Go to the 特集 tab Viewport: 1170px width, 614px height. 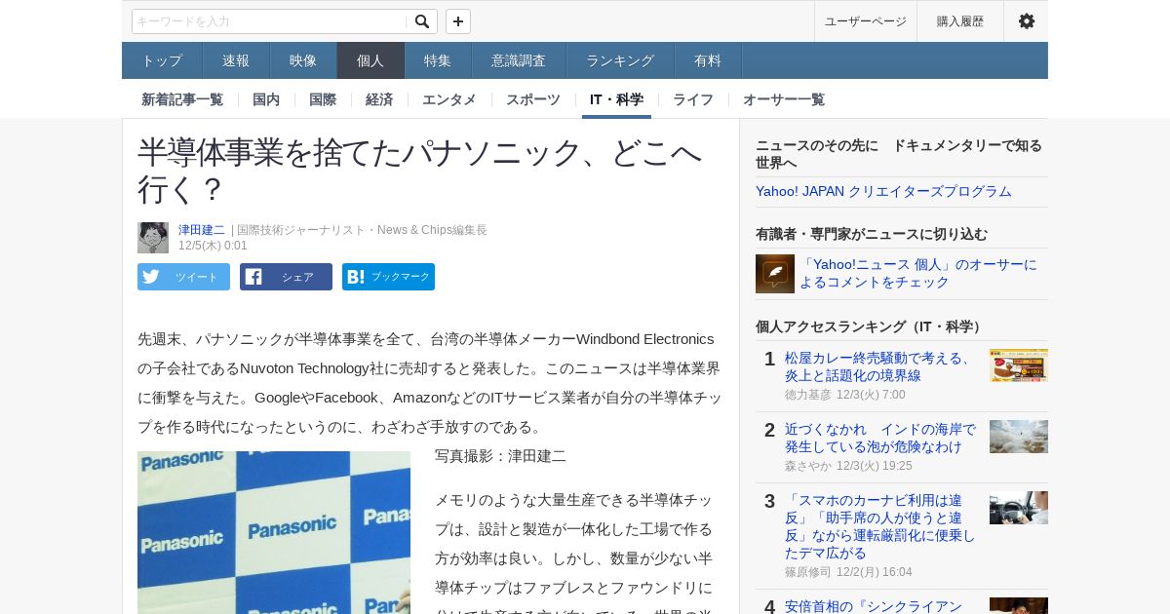(438, 60)
